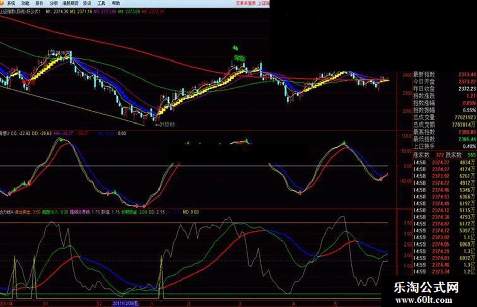Click the 交易未登录 login link
477x307 pixels.
(246, 3)
